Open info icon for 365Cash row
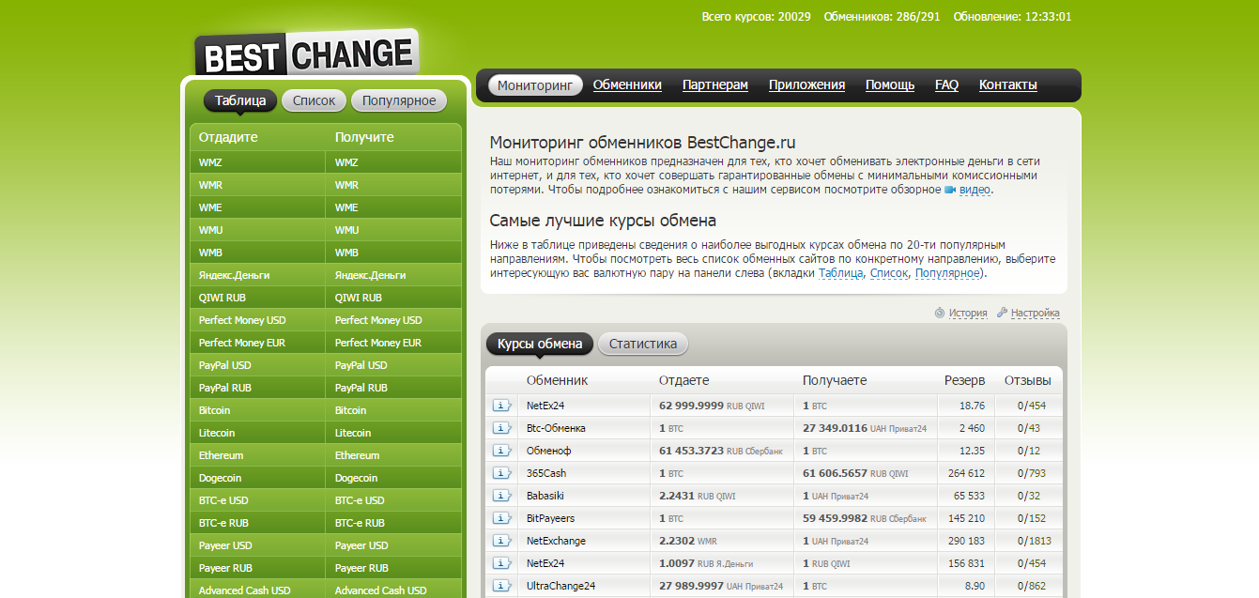Screen dimensions: 1259x598 502,473
